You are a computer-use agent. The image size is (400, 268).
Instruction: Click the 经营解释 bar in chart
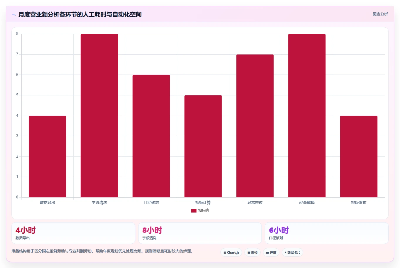[x=307, y=116]
